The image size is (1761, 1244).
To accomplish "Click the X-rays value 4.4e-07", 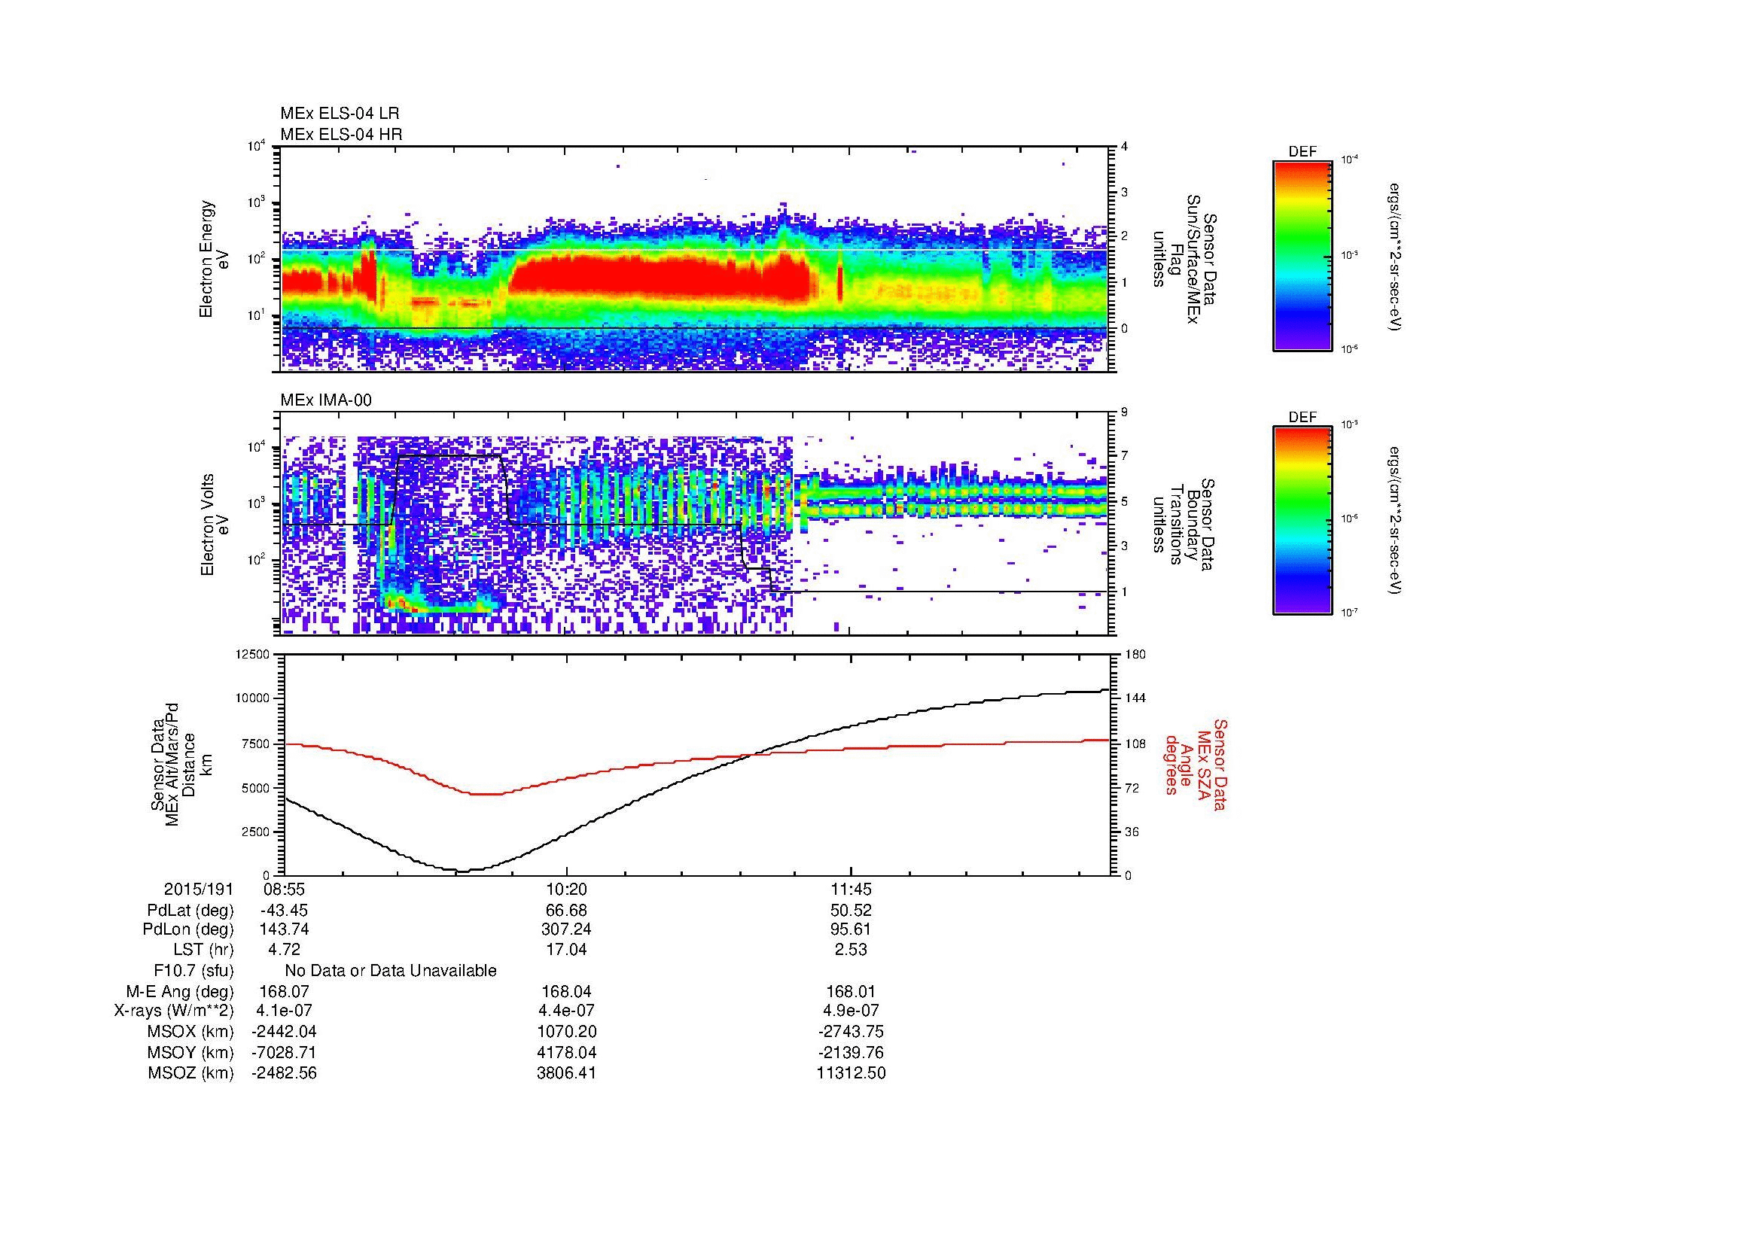I will (x=567, y=1011).
